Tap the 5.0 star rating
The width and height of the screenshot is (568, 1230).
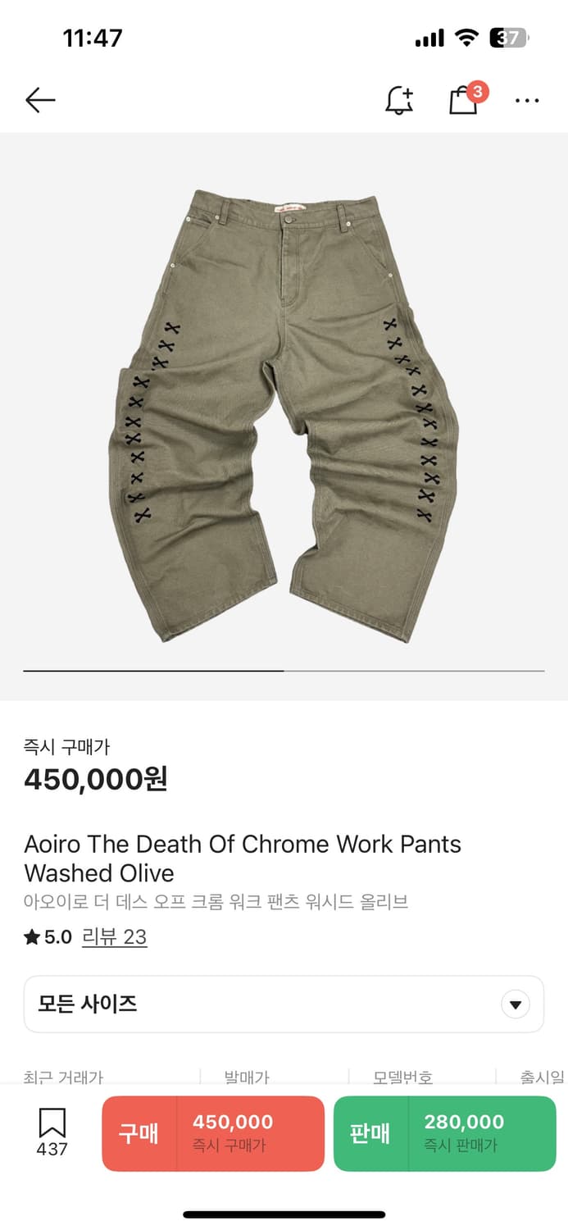(48, 937)
